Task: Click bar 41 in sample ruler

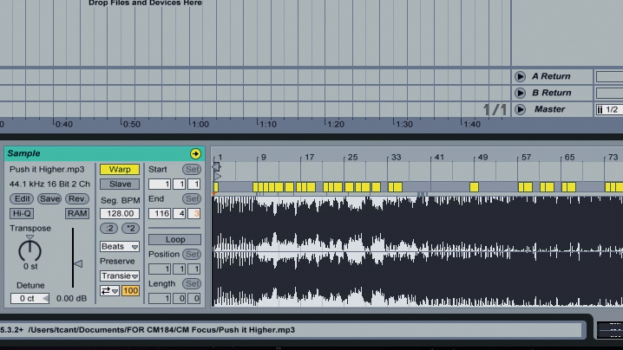Action: click(439, 157)
